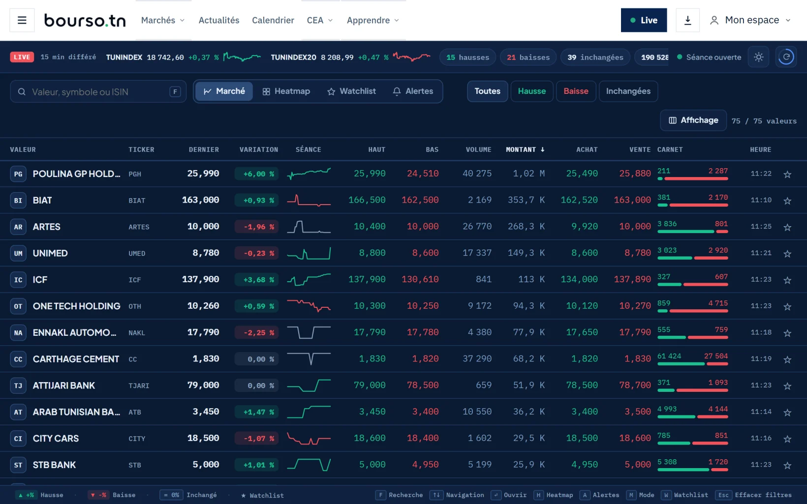Select the Toutes filter
The height and width of the screenshot is (504, 807).
click(488, 91)
